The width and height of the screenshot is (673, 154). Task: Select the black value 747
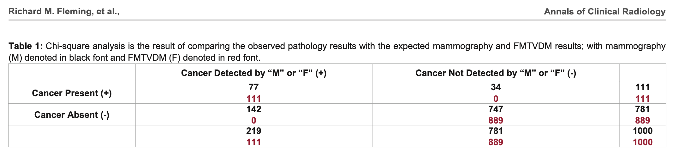(x=496, y=109)
